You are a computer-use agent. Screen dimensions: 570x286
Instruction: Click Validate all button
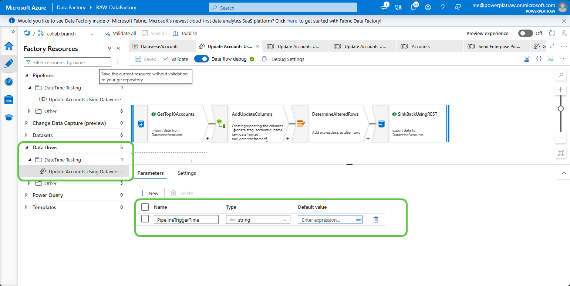(x=121, y=33)
